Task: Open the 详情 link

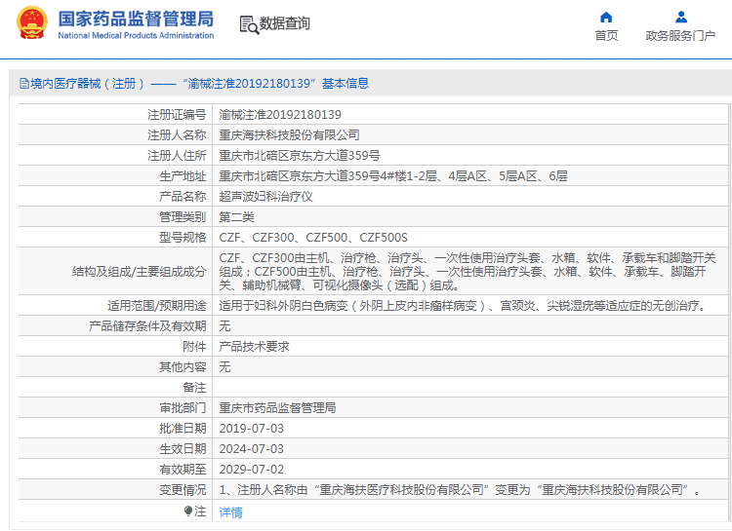Action: (x=230, y=512)
